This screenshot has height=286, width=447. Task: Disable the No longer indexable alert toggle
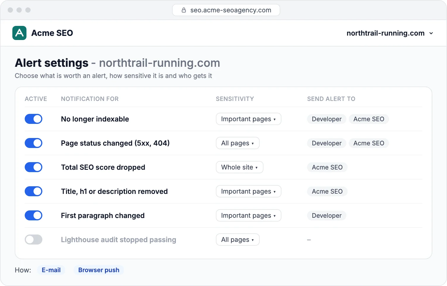34,119
